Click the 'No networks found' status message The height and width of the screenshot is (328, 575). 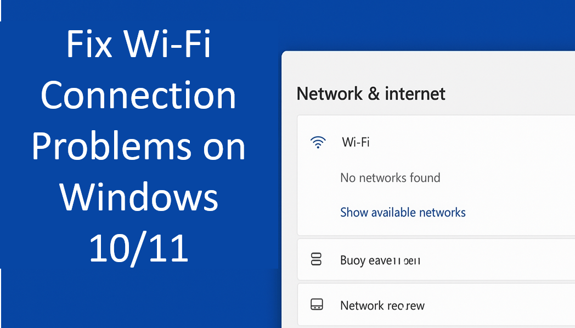coord(390,177)
